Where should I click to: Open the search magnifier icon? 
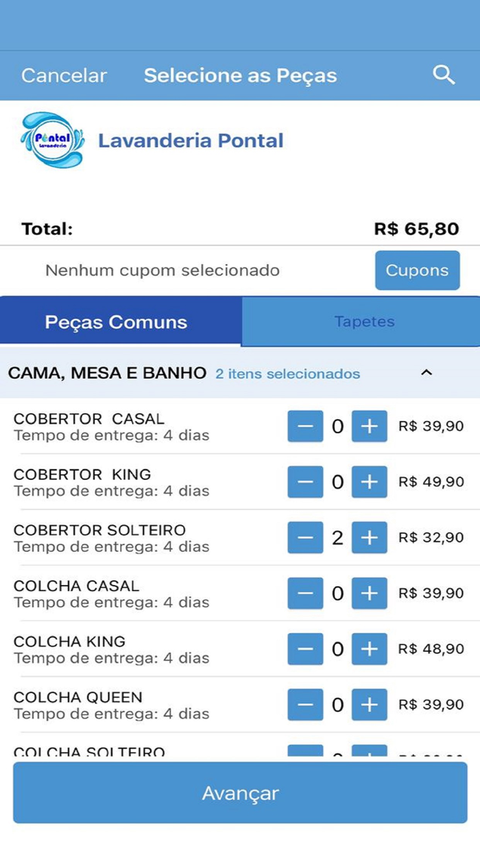pyautogui.click(x=444, y=75)
